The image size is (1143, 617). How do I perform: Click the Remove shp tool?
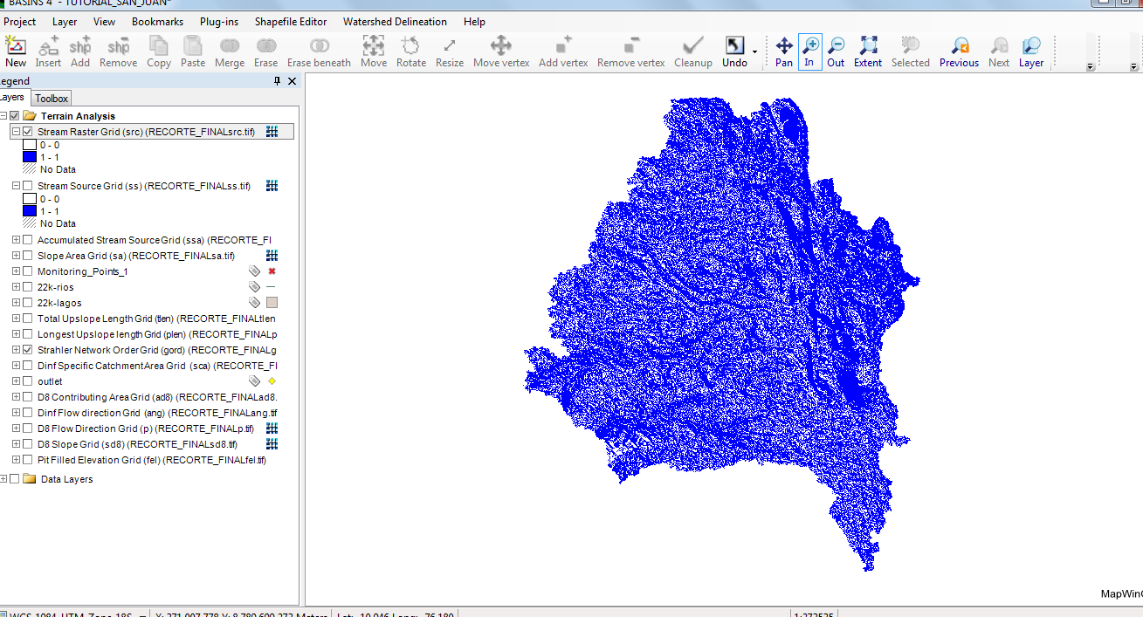(x=118, y=51)
